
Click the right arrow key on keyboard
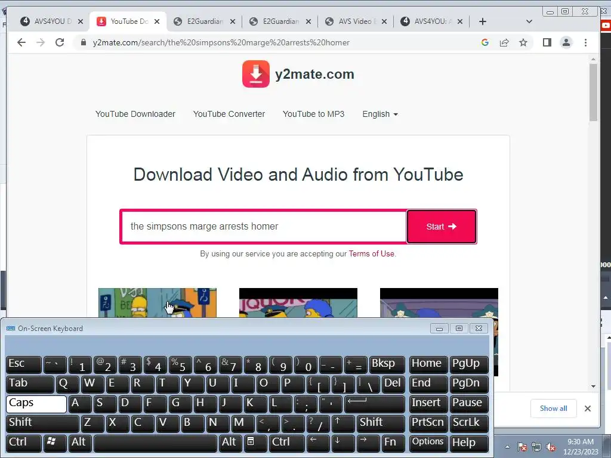pyautogui.click(x=368, y=443)
